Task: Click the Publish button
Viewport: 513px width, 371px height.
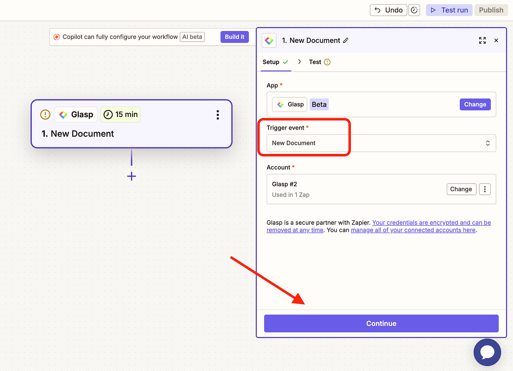Action: pos(491,10)
